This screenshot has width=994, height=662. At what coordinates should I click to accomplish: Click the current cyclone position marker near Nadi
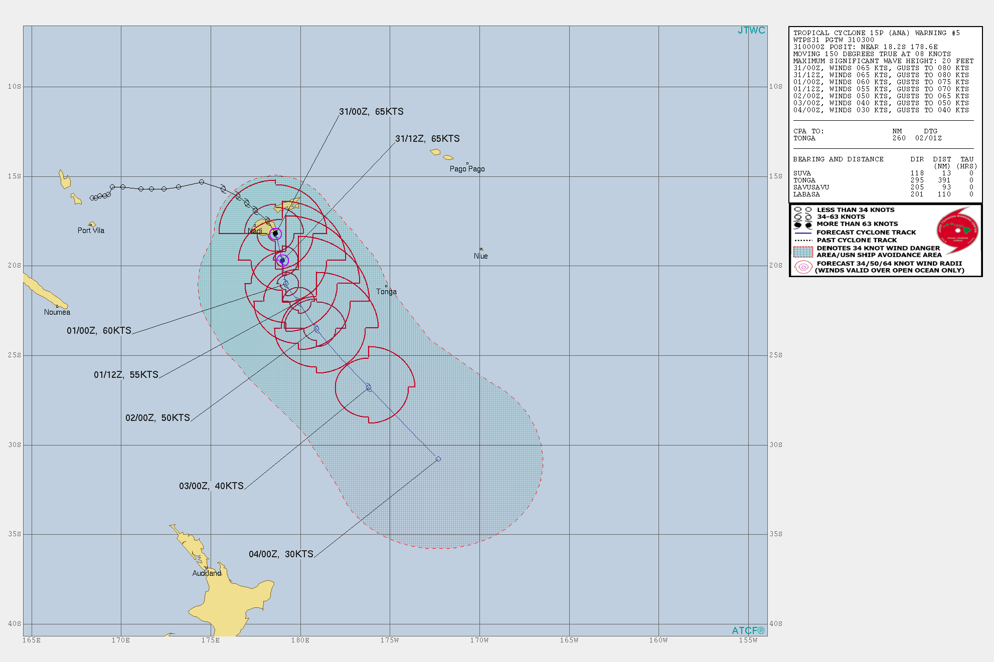point(275,234)
